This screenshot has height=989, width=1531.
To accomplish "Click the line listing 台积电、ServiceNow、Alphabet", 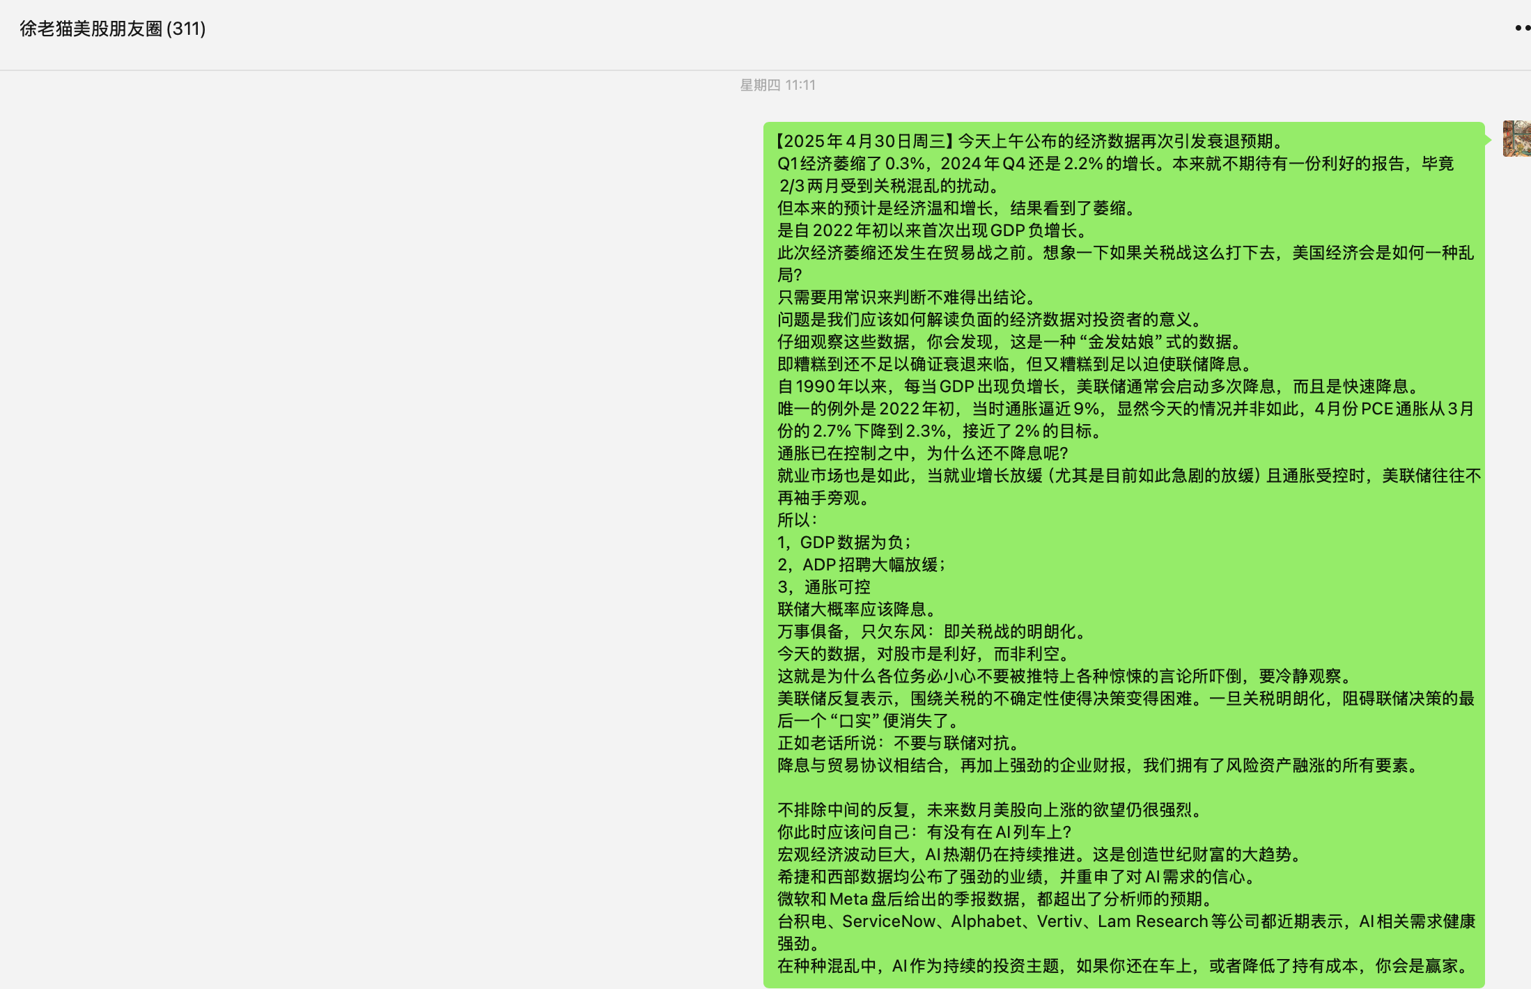I will pos(1126,921).
